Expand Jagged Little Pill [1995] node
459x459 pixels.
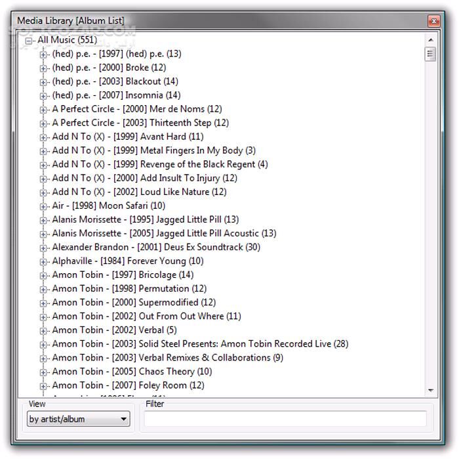43,220
